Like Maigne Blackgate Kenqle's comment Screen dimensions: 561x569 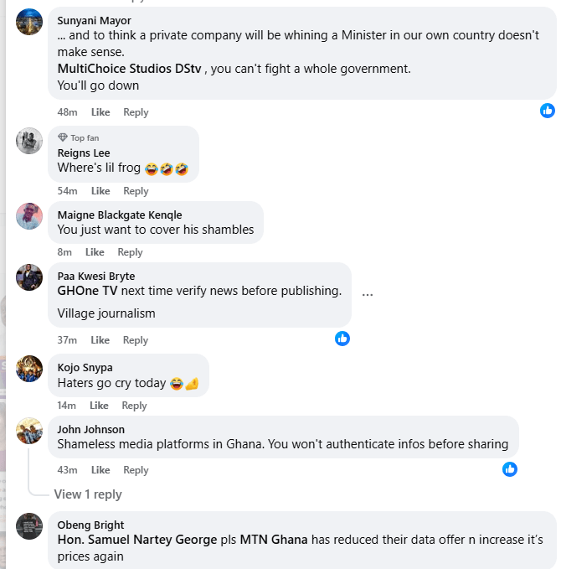(x=95, y=252)
